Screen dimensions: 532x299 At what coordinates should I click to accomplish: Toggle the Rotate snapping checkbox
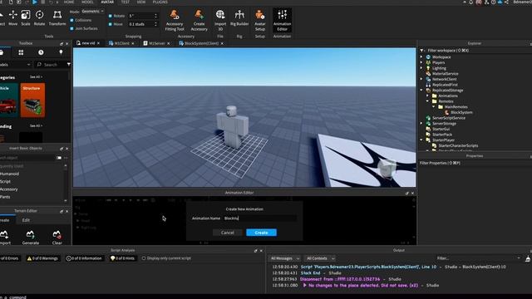(x=111, y=16)
